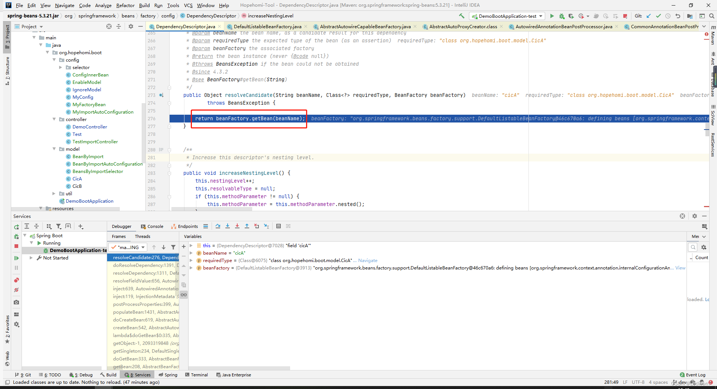Stop the run with the red square toolbar icon
This screenshot has width=717, height=389.
[625, 16]
